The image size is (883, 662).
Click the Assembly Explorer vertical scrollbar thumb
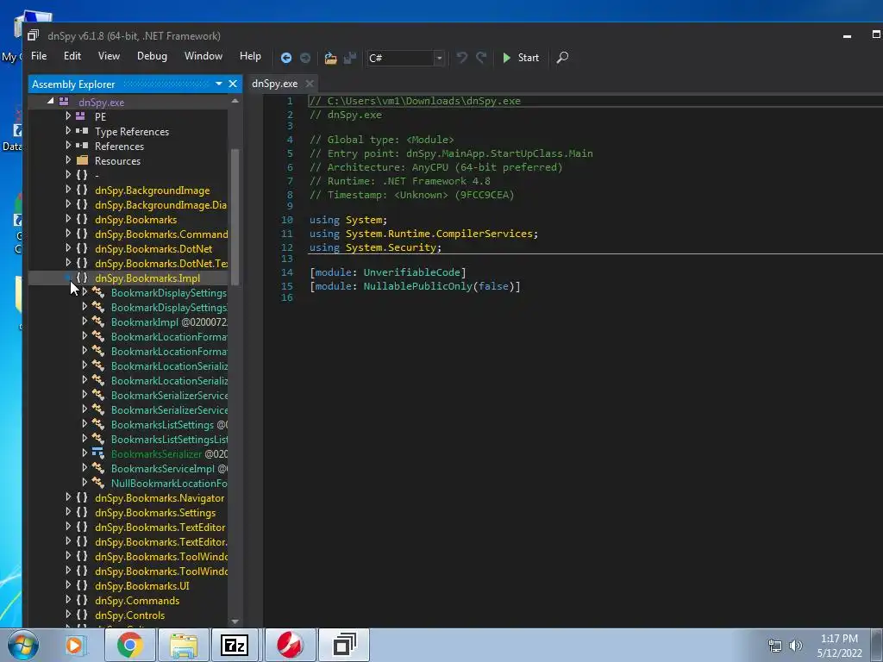235,216
